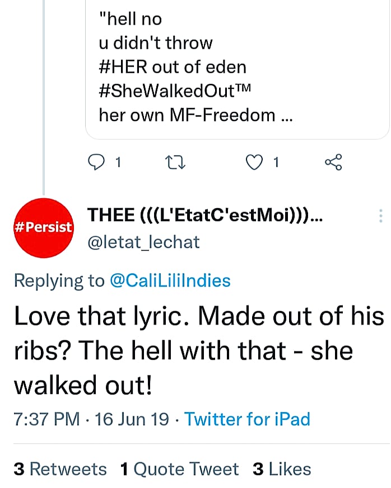Click the reply count beside speech bubble
Image resolution: width=391 pixels, height=488 pixels.
click(118, 163)
